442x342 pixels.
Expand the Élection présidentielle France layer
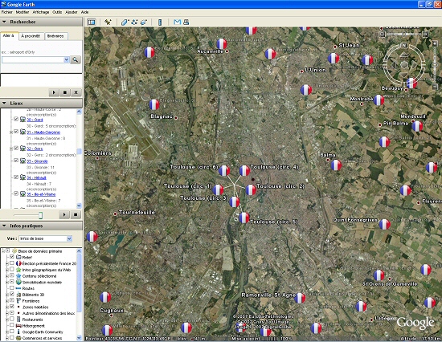pyautogui.click(x=7, y=263)
